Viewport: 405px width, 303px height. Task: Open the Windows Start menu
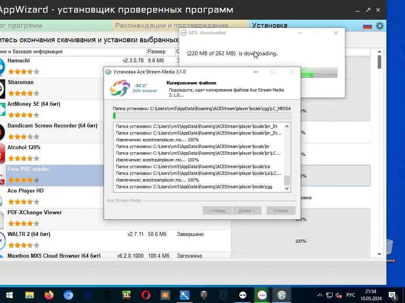[x=9, y=295]
